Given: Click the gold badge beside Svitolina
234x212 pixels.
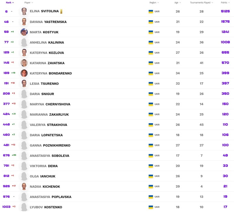Looking at the screenshot, I should point(61,11).
